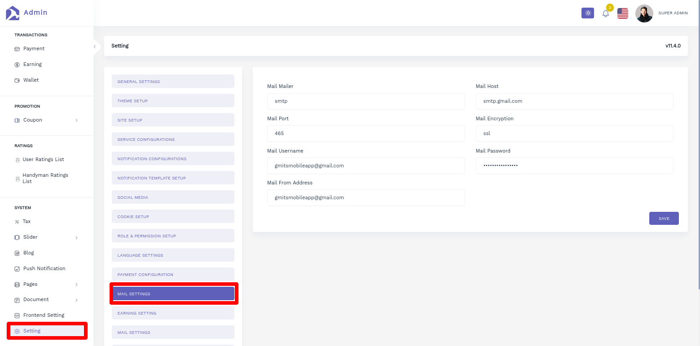Open the Site Setup tab
The height and width of the screenshot is (346, 700).
click(x=173, y=120)
